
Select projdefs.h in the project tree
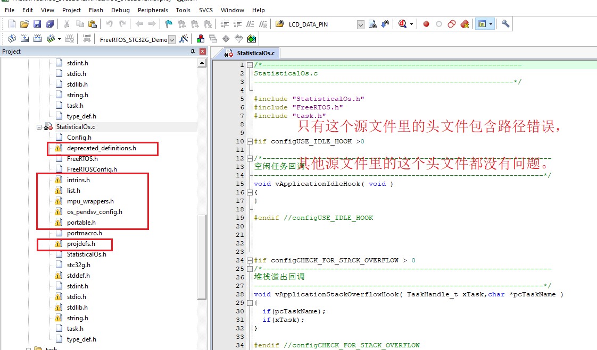point(81,244)
